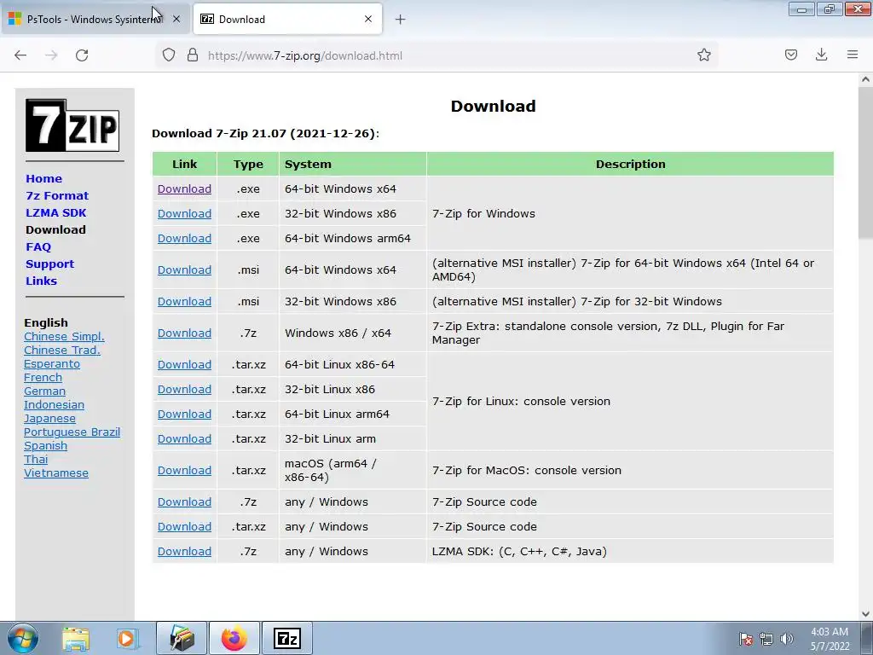Download tar.xz for 64-bit Linux x86-64
This screenshot has height=655, width=873.
click(184, 365)
